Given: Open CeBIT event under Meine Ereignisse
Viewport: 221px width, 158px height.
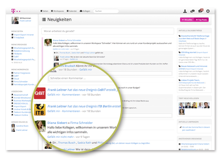Looking at the screenshot, I should 16,57.
